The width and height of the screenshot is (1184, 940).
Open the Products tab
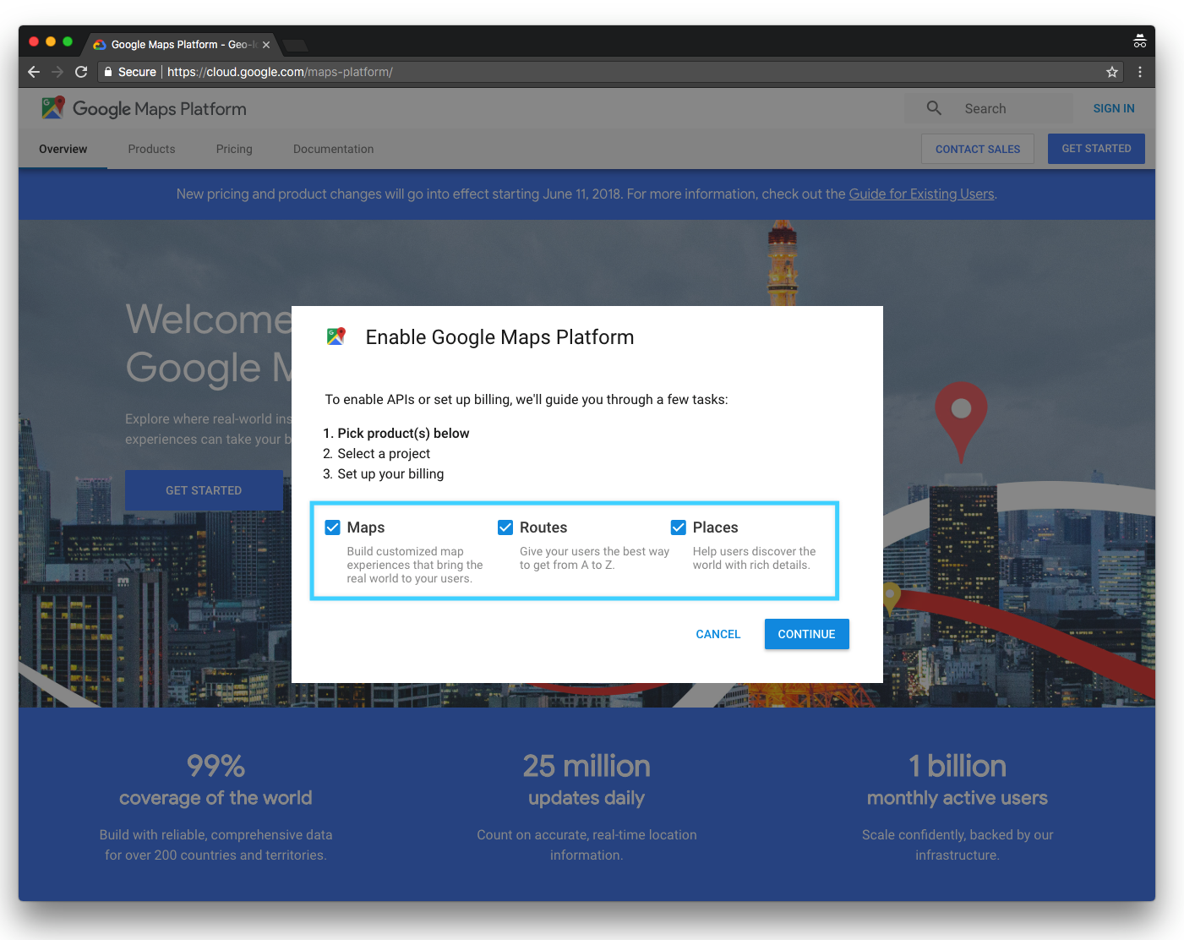click(151, 149)
